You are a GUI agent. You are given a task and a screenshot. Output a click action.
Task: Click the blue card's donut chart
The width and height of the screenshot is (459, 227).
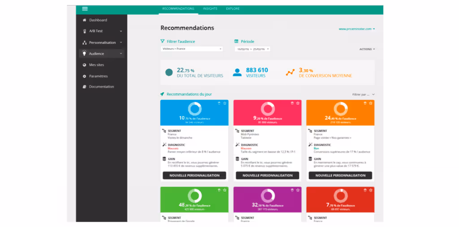195,109
